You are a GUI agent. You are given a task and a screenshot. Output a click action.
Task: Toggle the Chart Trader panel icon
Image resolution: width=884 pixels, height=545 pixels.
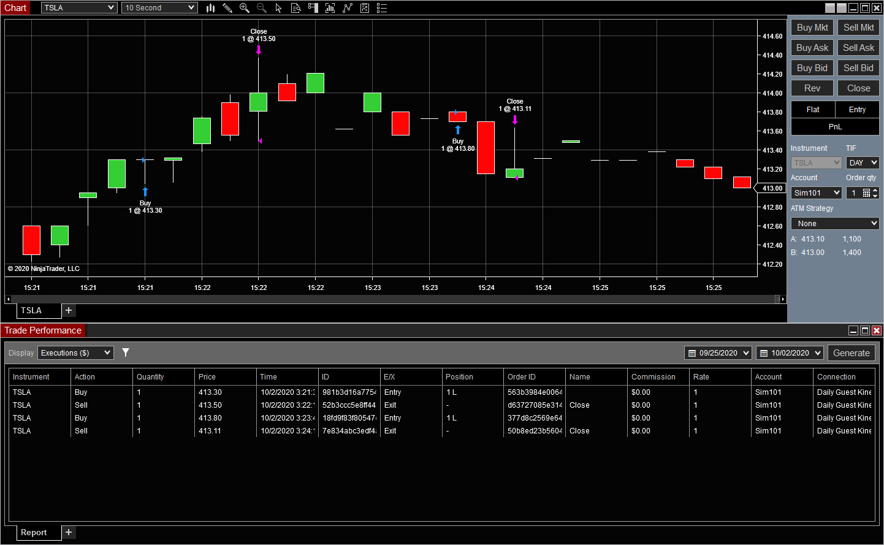(313, 8)
